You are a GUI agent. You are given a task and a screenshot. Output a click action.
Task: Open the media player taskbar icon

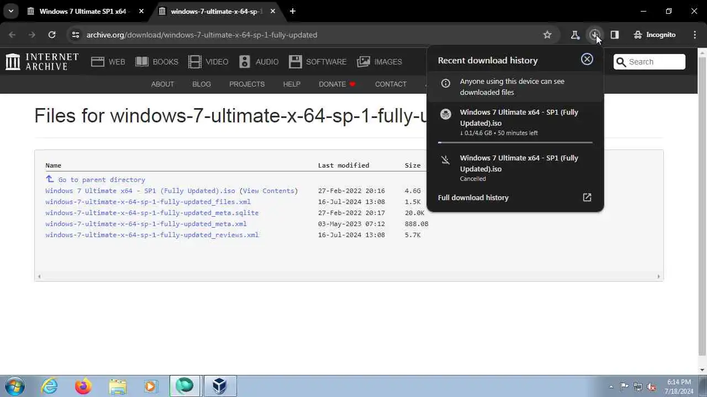(151, 386)
